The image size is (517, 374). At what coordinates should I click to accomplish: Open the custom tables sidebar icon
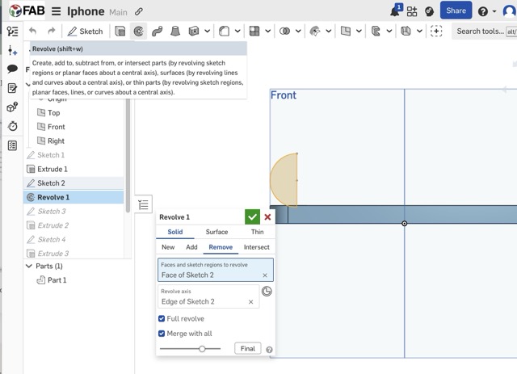click(x=13, y=88)
